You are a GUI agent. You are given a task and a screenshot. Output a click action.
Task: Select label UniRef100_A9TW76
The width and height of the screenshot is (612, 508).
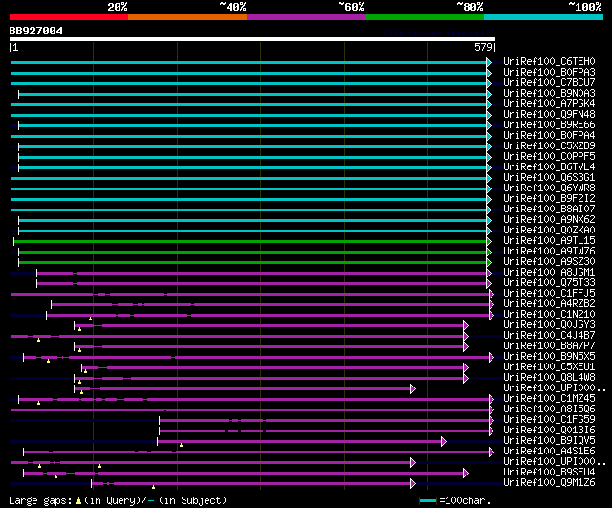click(x=549, y=252)
